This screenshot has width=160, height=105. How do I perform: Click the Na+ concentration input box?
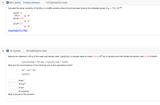(13, 81)
